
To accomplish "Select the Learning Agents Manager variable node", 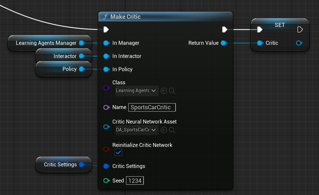I will 50,43.
